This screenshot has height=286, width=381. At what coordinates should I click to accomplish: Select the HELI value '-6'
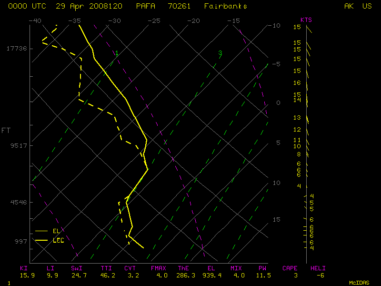pyautogui.click(x=320, y=276)
